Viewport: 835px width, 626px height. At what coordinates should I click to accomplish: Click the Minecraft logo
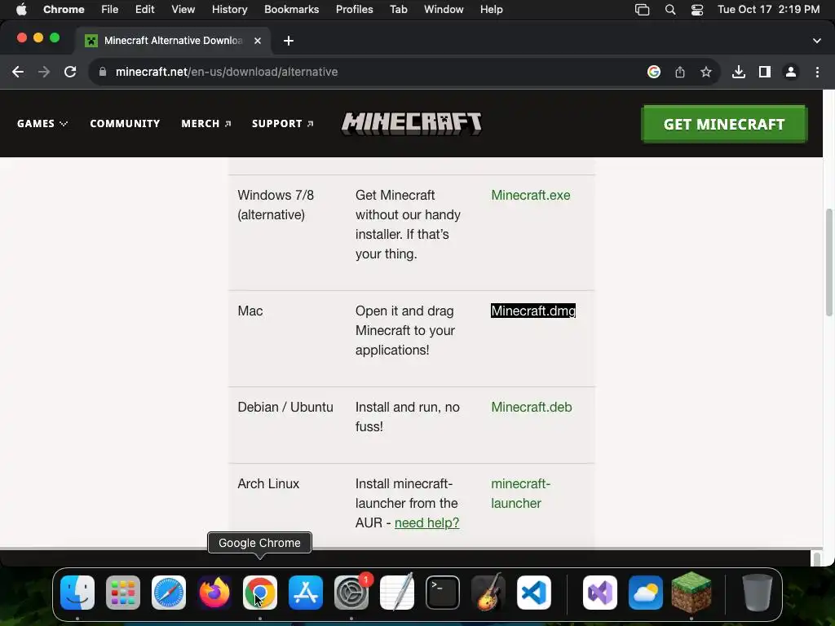click(x=412, y=124)
